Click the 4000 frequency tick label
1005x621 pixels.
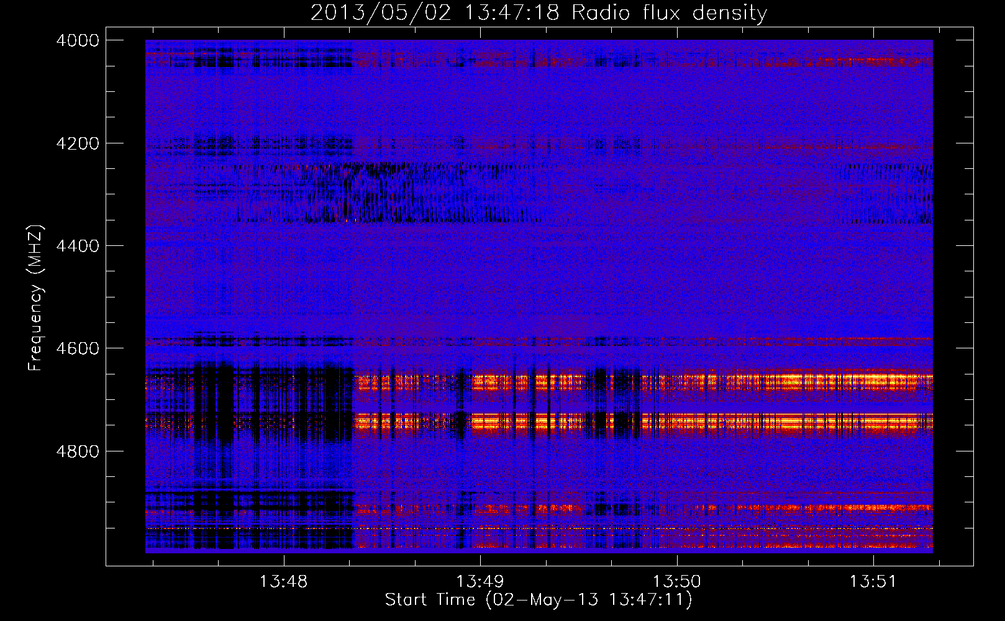pyautogui.click(x=78, y=40)
